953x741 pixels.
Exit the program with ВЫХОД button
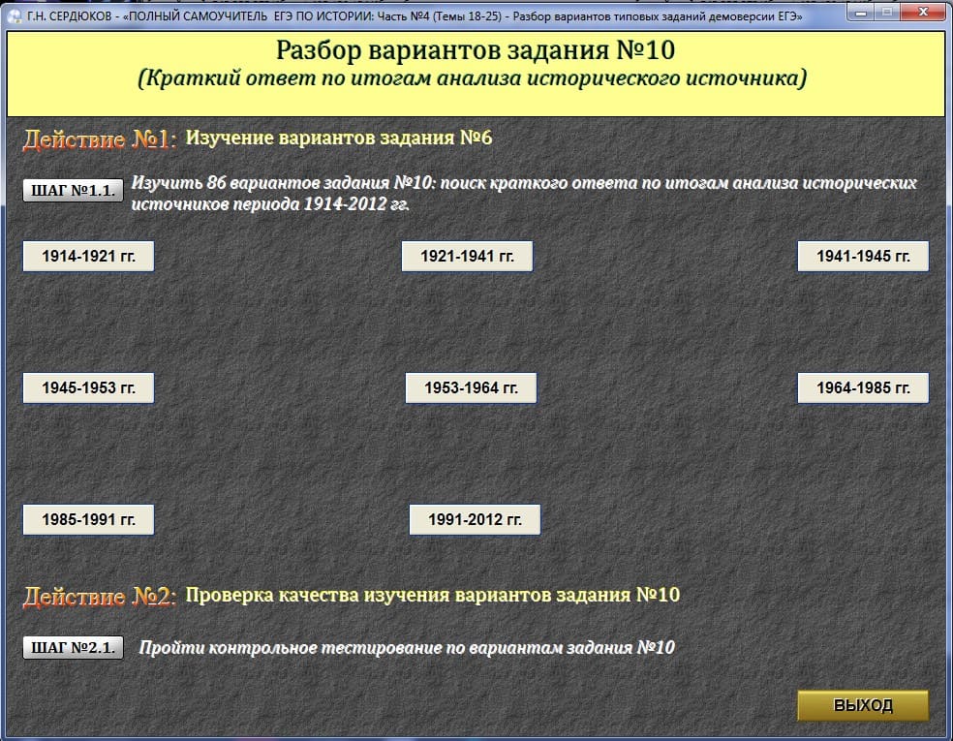(863, 705)
